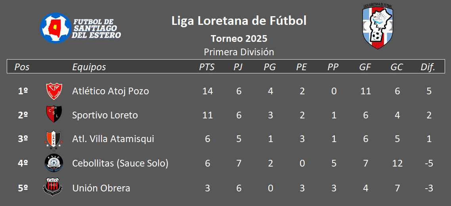451x206 pixels.
Task: Click the PTS column header
Action: [207, 67]
